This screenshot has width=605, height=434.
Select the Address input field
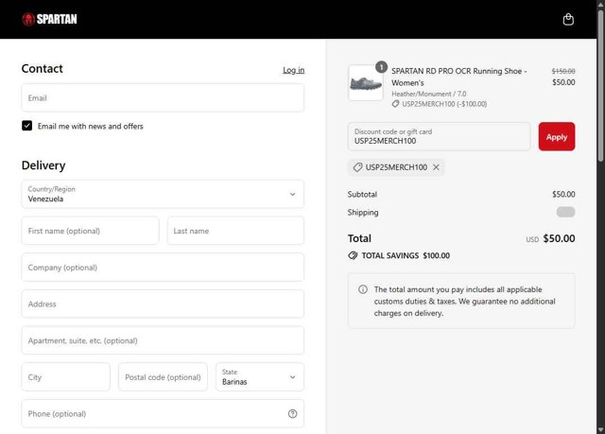point(163,304)
